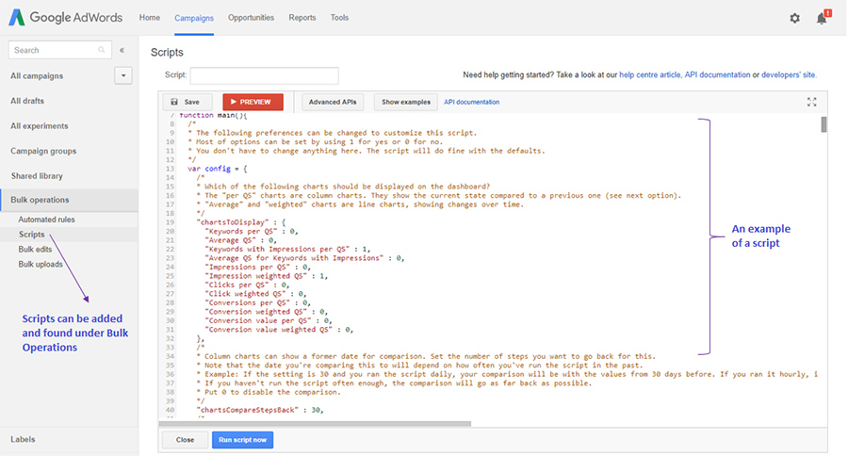This screenshot has width=848, height=456.
Task: Click "chartsCompareStepsBack" : 30 line
Action: click(x=260, y=410)
